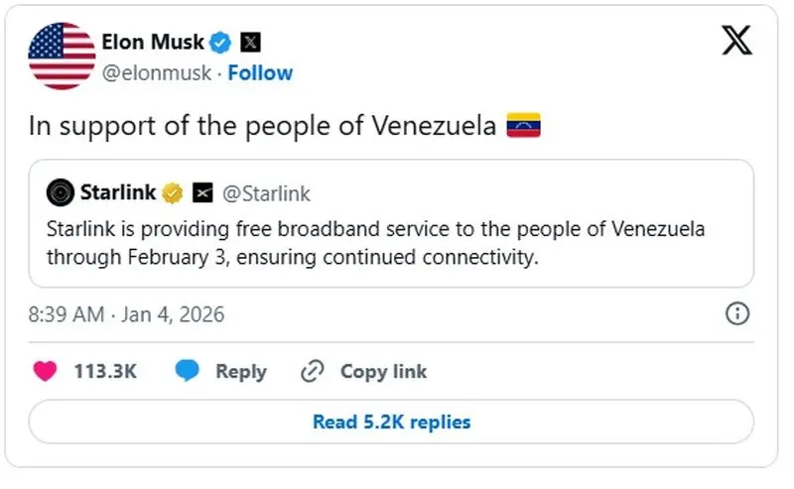Open the quoted Starlink tweet text
The width and height of the screenshot is (794, 489).
[x=376, y=241]
